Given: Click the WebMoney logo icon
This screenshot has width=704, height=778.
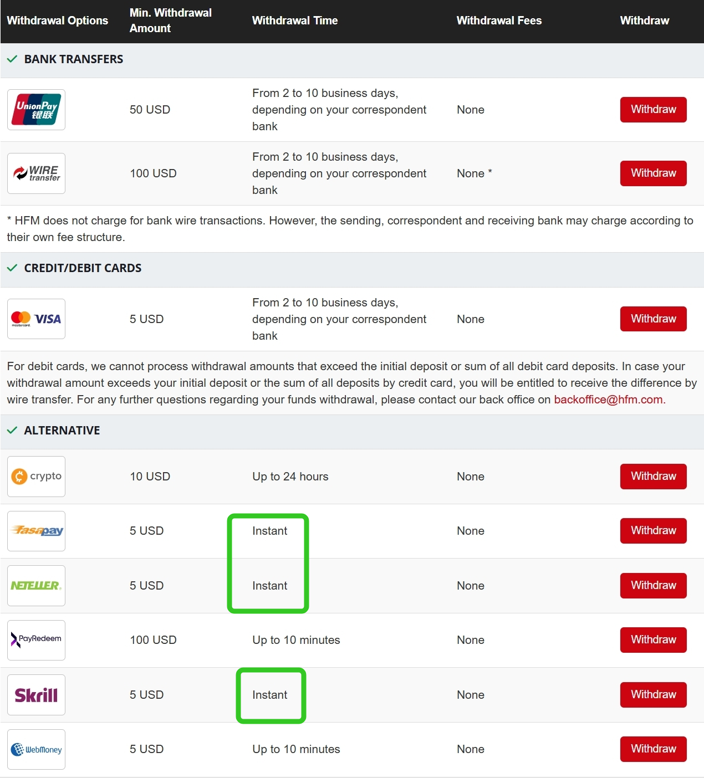Looking at the screenshot, I should [36, 749].
